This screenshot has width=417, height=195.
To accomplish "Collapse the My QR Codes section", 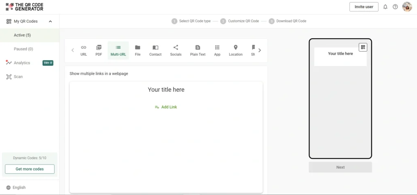I will coord(50,22).
